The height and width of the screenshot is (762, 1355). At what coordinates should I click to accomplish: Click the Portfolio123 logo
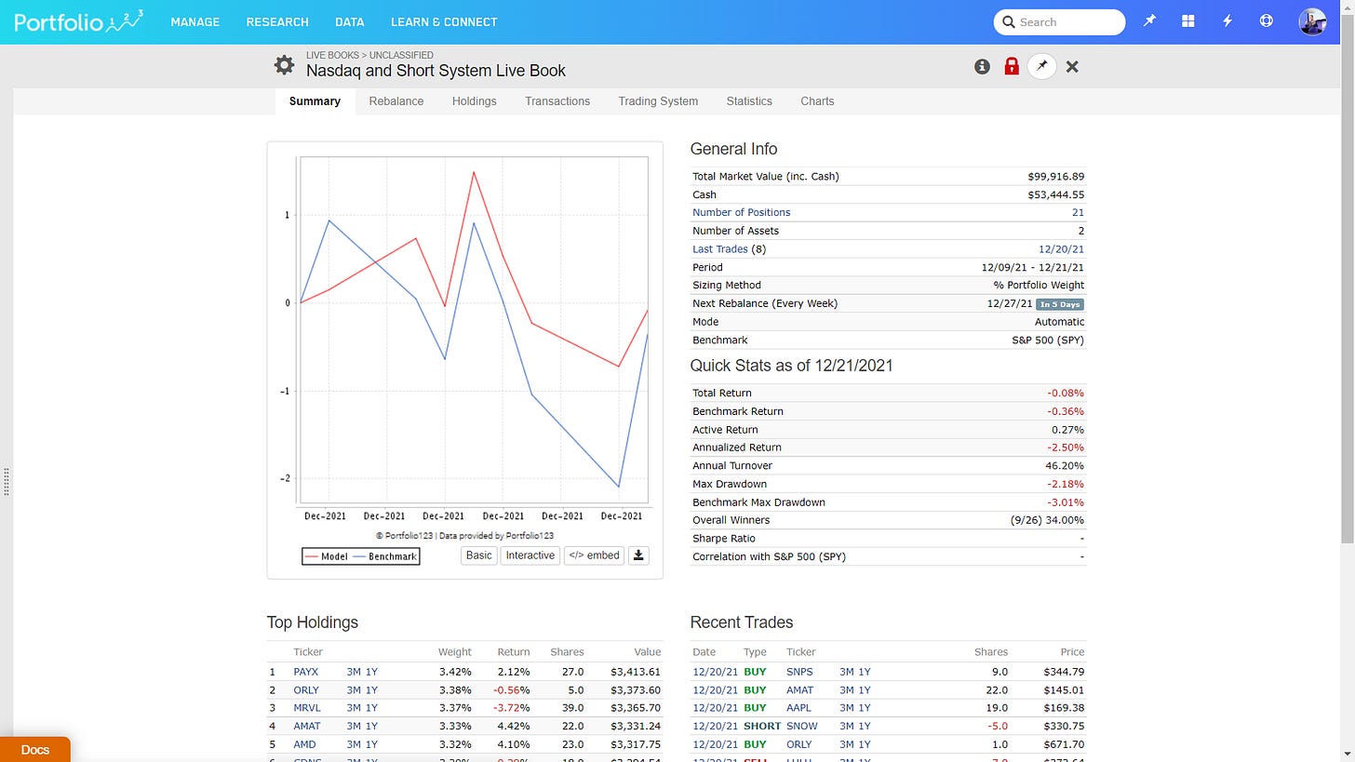(x=79, y=21)
